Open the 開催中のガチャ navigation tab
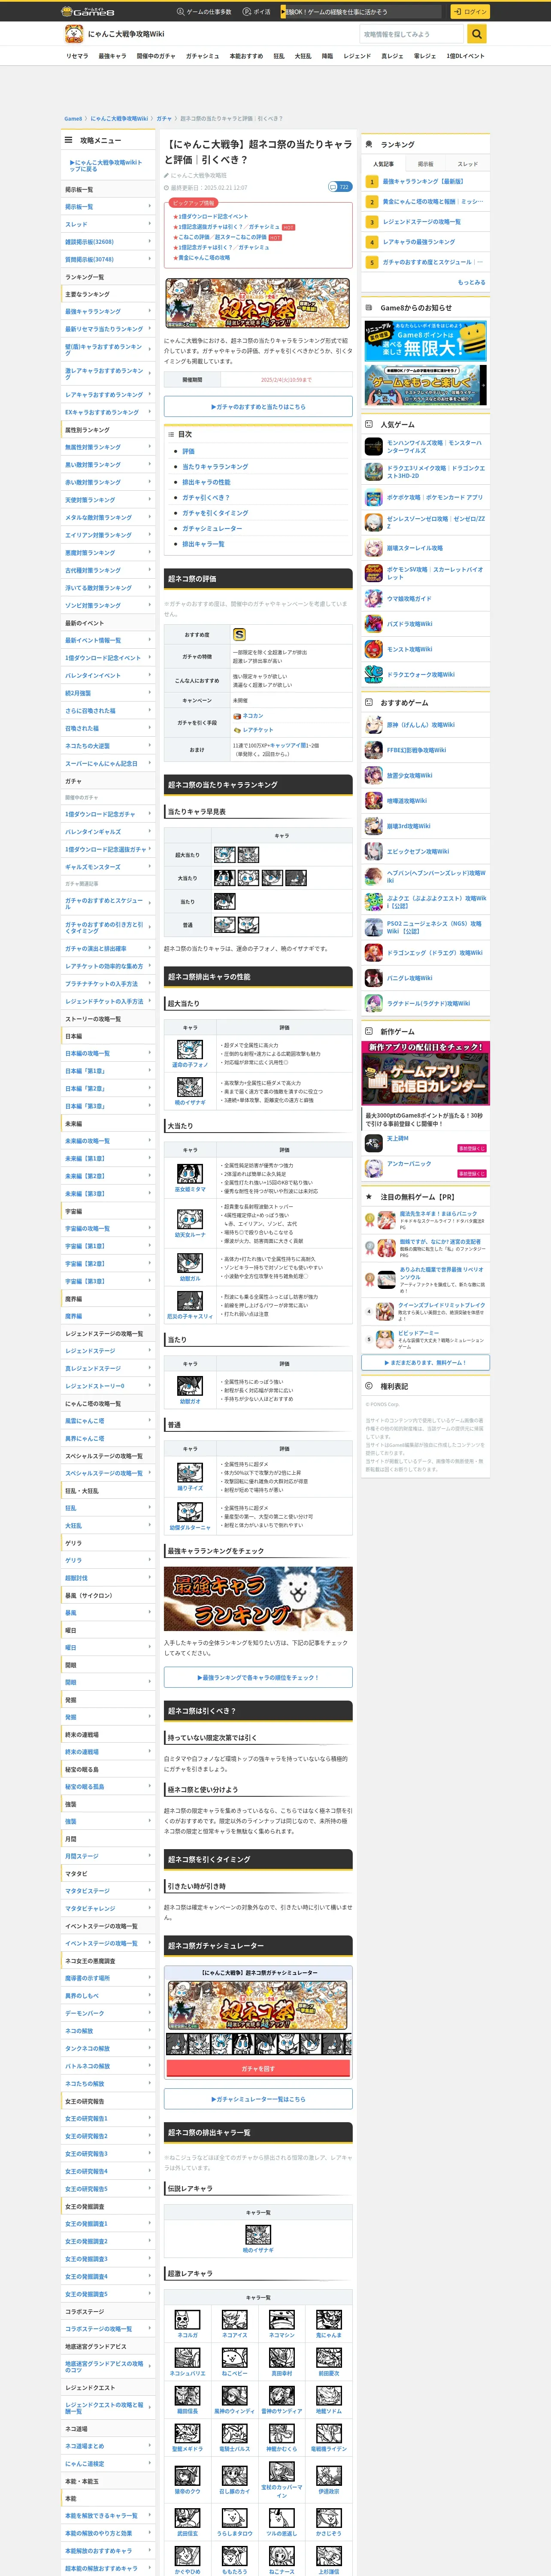The width and height of the screenshot is (551, 2576). click(x=156, y=56)
